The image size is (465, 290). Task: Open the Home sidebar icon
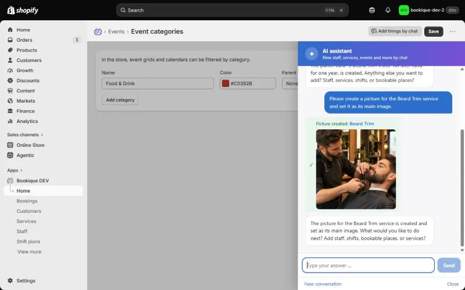pos(10,30)
